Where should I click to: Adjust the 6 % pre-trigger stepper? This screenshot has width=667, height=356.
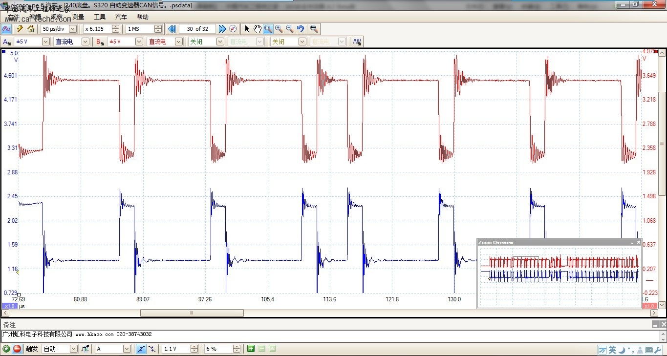pyautogui.click(x=237, y=349)
